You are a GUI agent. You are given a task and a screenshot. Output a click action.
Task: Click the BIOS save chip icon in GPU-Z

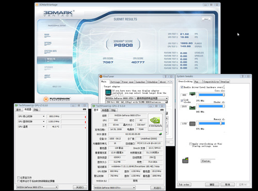click(160, 134)
